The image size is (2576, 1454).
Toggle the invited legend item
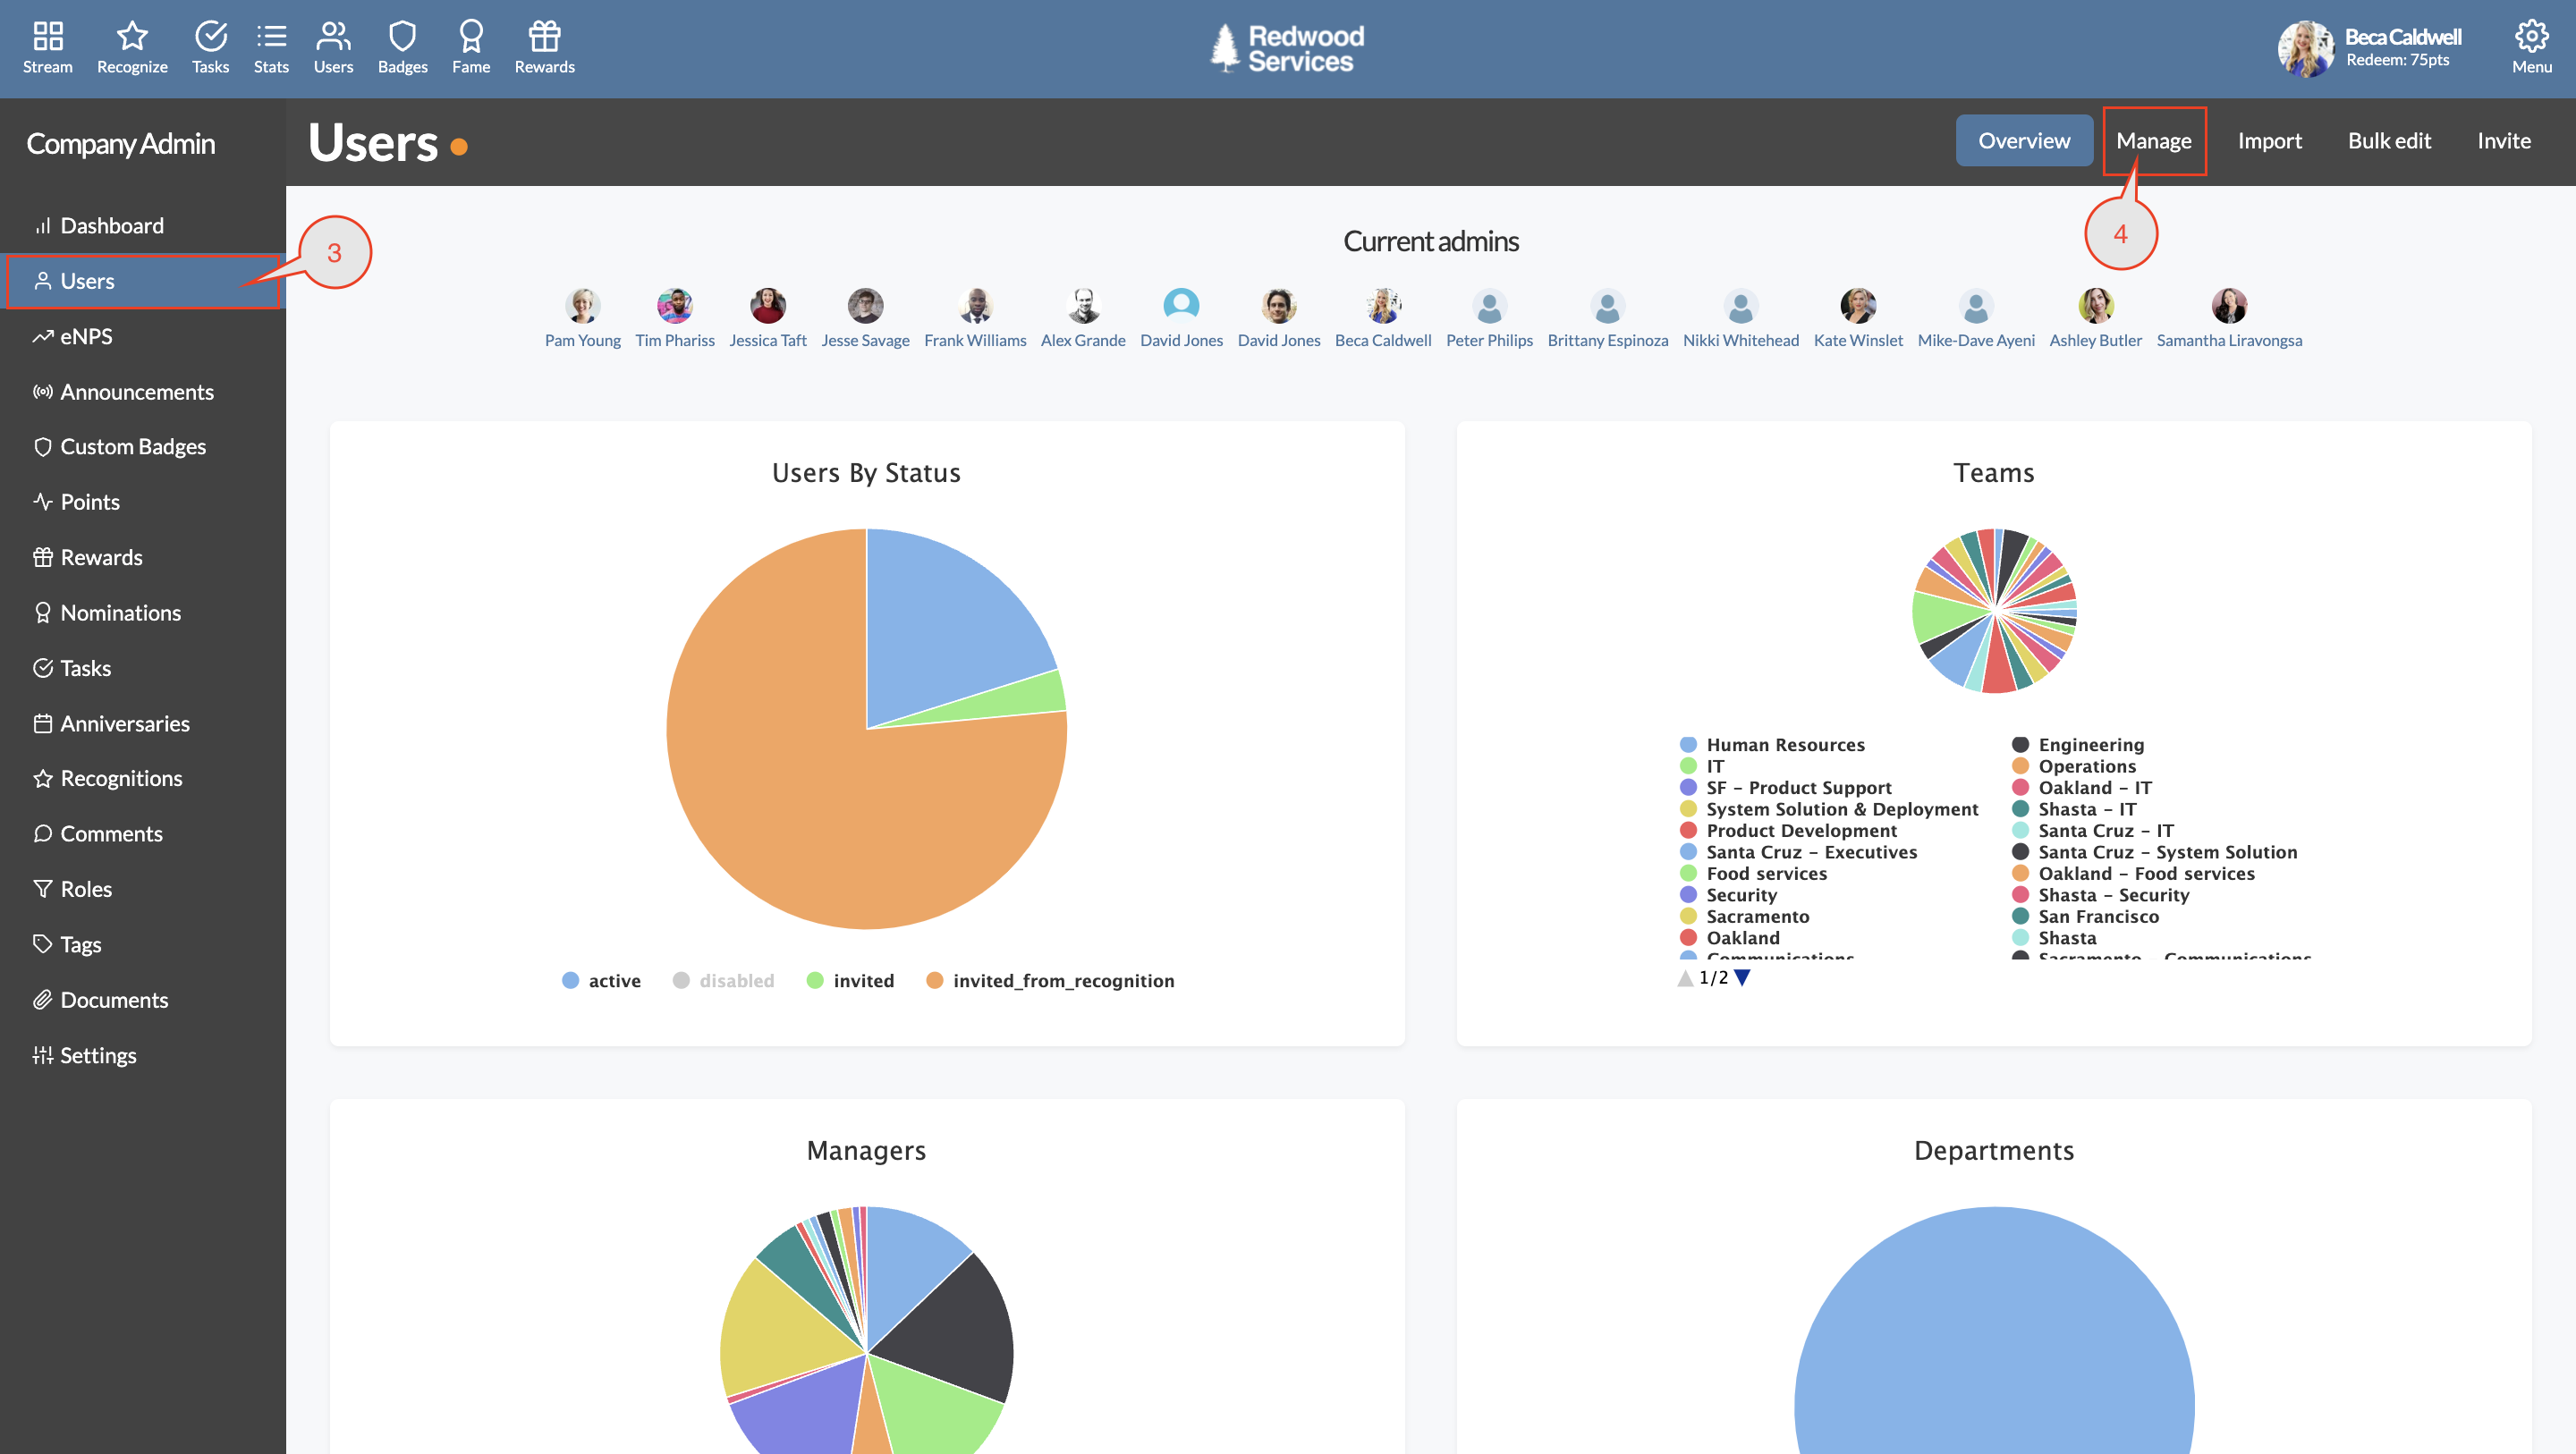pos(850,980)
